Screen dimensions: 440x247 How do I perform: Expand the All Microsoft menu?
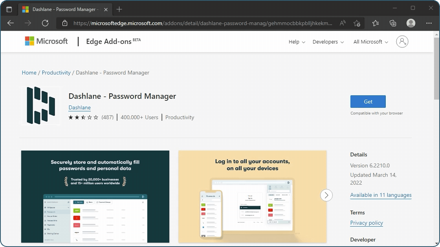371,42
